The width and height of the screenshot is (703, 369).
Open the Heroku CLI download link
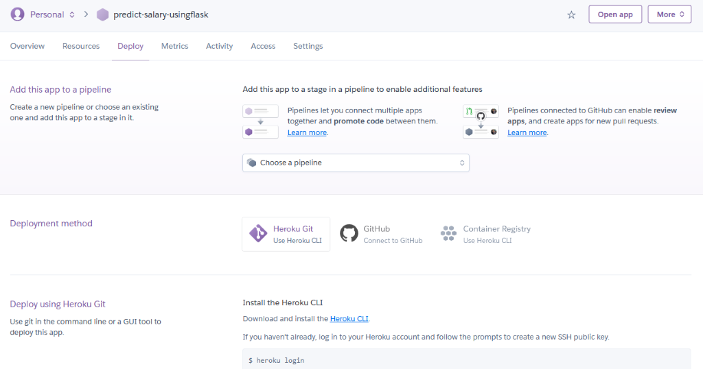pyautogui.click(x=349, y=319)
